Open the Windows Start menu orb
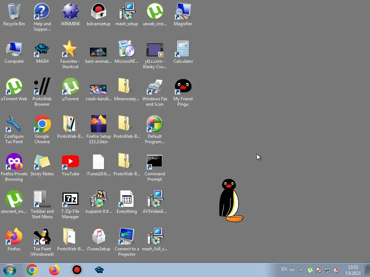370x277 pixels. tap(10, 270)
